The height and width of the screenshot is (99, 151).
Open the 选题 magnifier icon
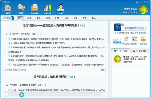tap(21, 8)
